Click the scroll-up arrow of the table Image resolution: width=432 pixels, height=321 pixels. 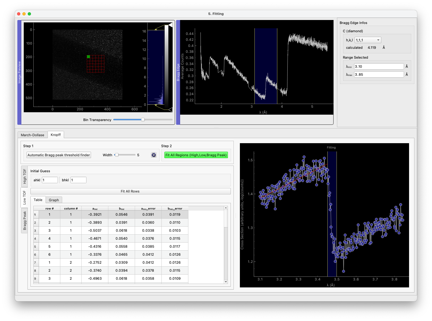tap(226, 208)
